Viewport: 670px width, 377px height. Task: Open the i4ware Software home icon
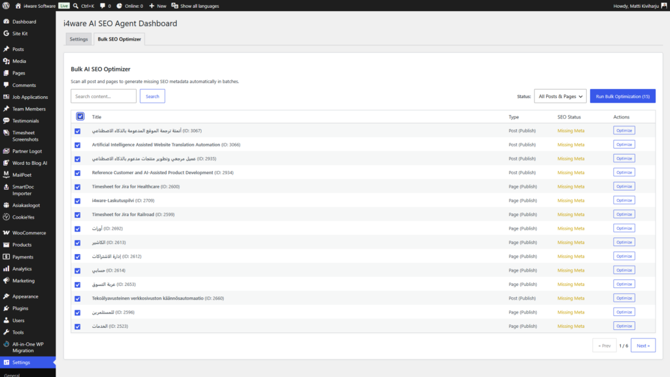click(x=18, y=5)
